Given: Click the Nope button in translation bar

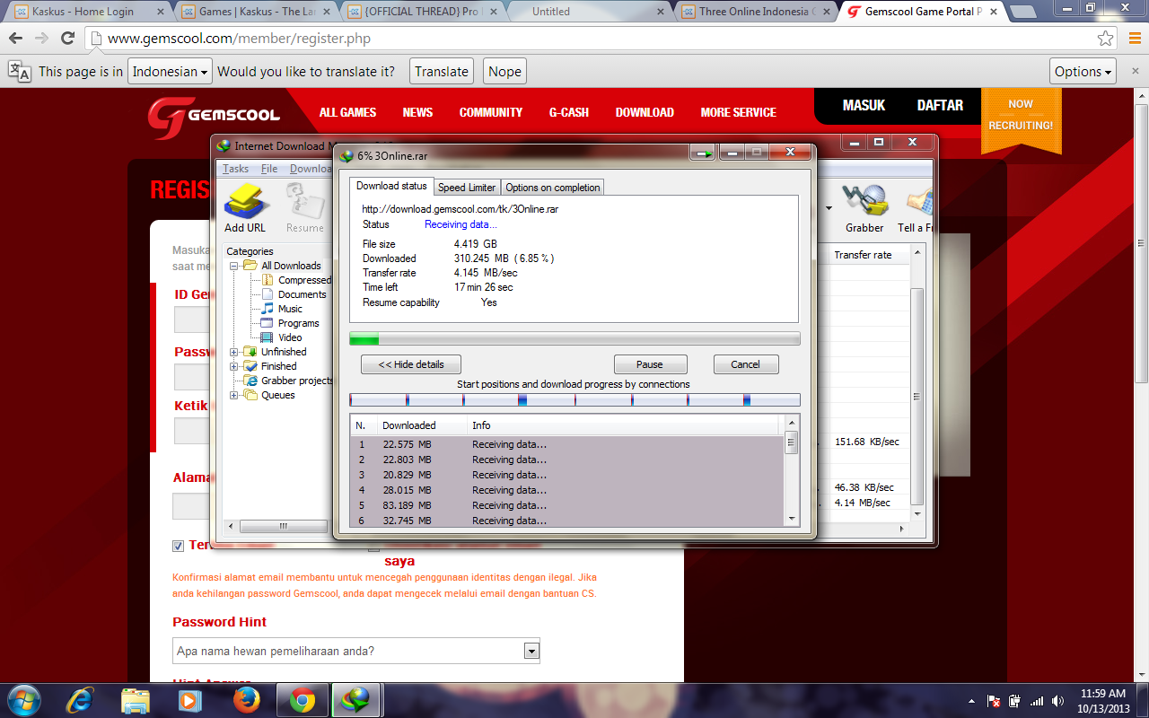Looking at the screenshot, I should 504,71.
